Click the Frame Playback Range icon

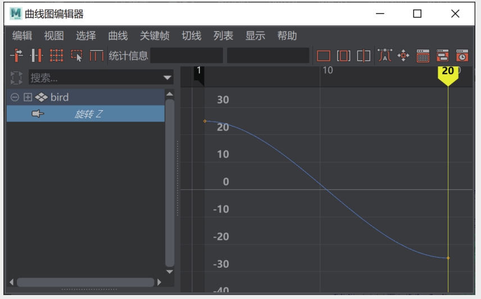pos(343,56)
